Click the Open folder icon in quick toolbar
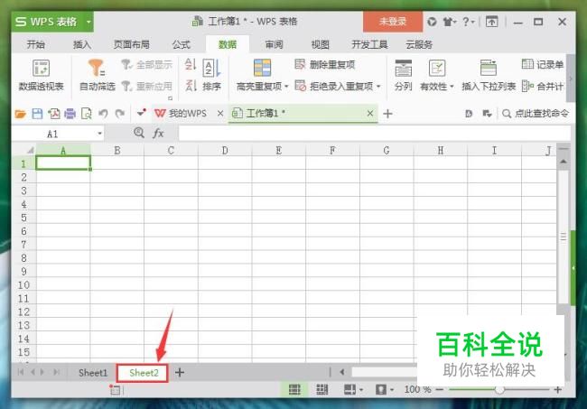The width and height of the screenshot is (587, 409). tap(20, 114)
